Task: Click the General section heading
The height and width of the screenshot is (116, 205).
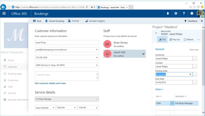Action: pos(160,49)
